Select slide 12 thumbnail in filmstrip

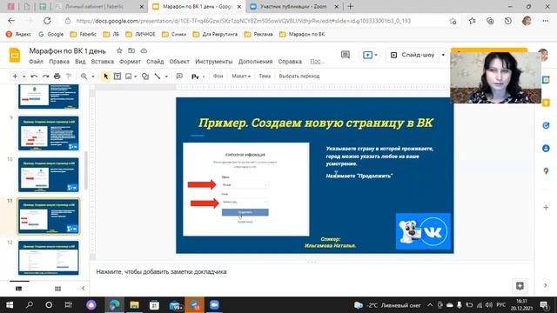tap(49, 258)
